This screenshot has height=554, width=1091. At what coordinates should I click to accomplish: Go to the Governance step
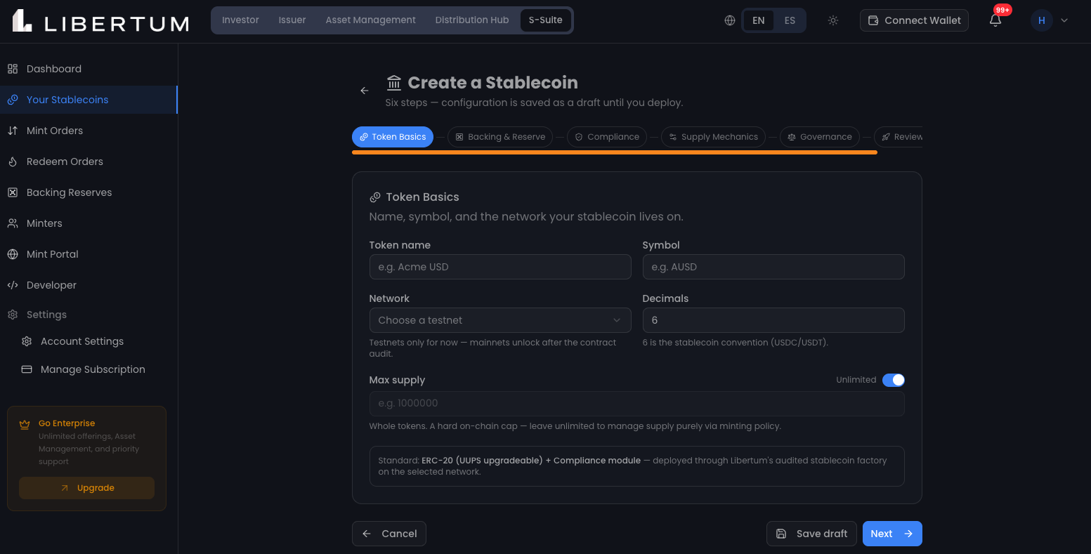click(x=820, y=137)
